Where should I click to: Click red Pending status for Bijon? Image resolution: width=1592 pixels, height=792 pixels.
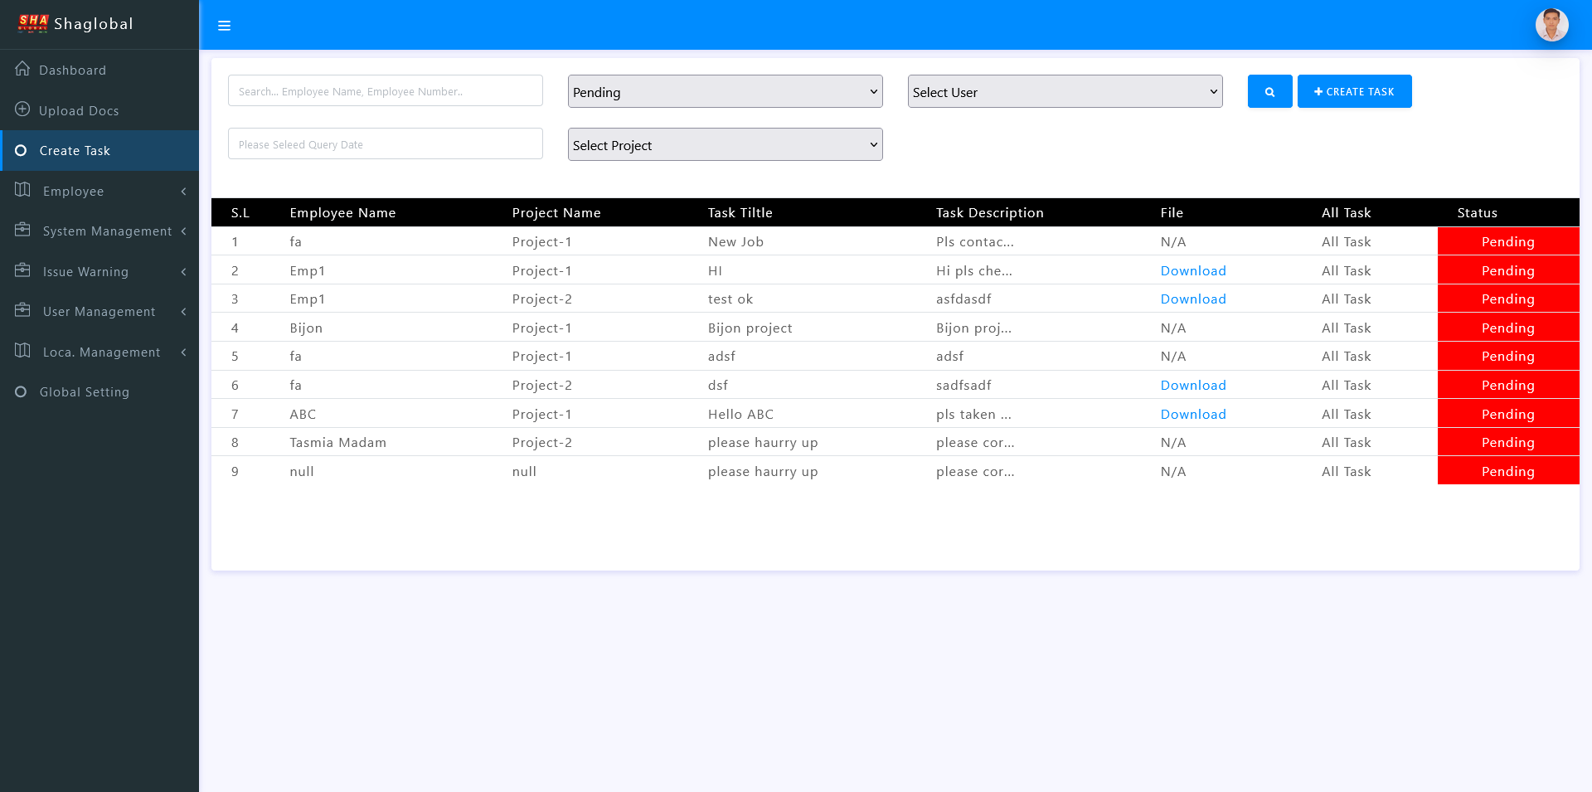click(x=1507, y=328)
